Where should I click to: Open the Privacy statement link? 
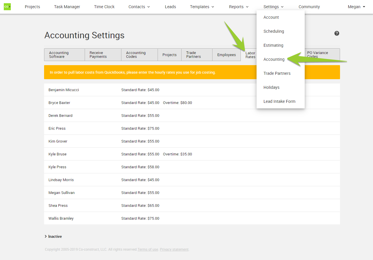click(174, 249)
